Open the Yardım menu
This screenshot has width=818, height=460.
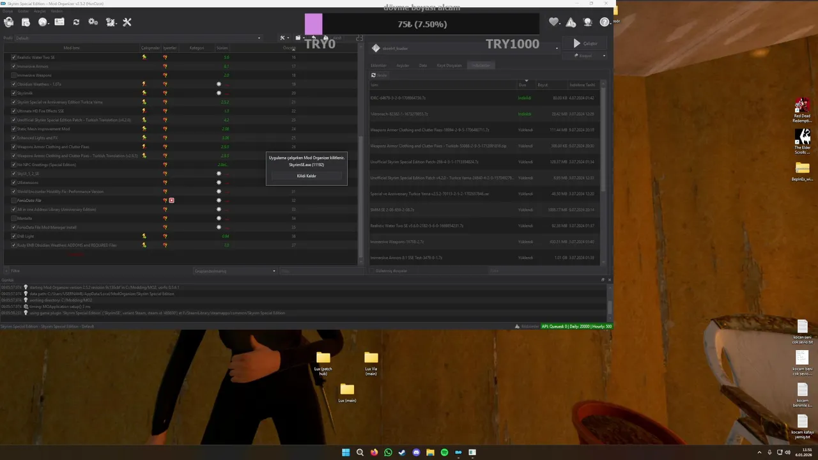57,11
